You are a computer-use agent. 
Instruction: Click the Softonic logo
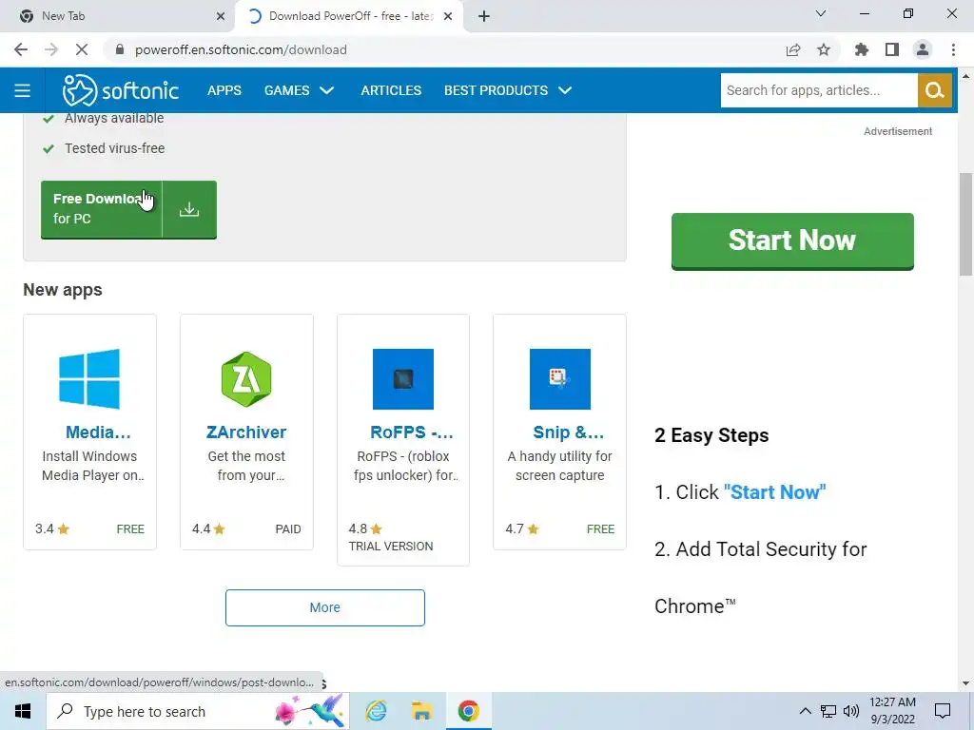(x=121, y=90)
